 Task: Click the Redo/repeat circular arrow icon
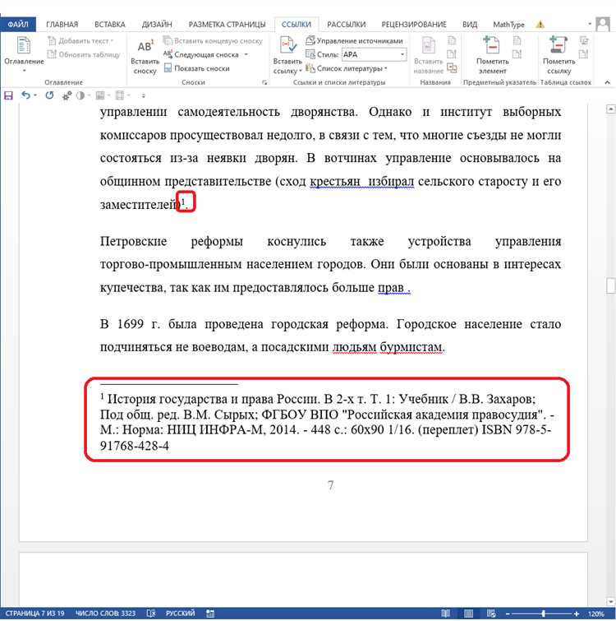pyautogui.click(x=49, y=95)
